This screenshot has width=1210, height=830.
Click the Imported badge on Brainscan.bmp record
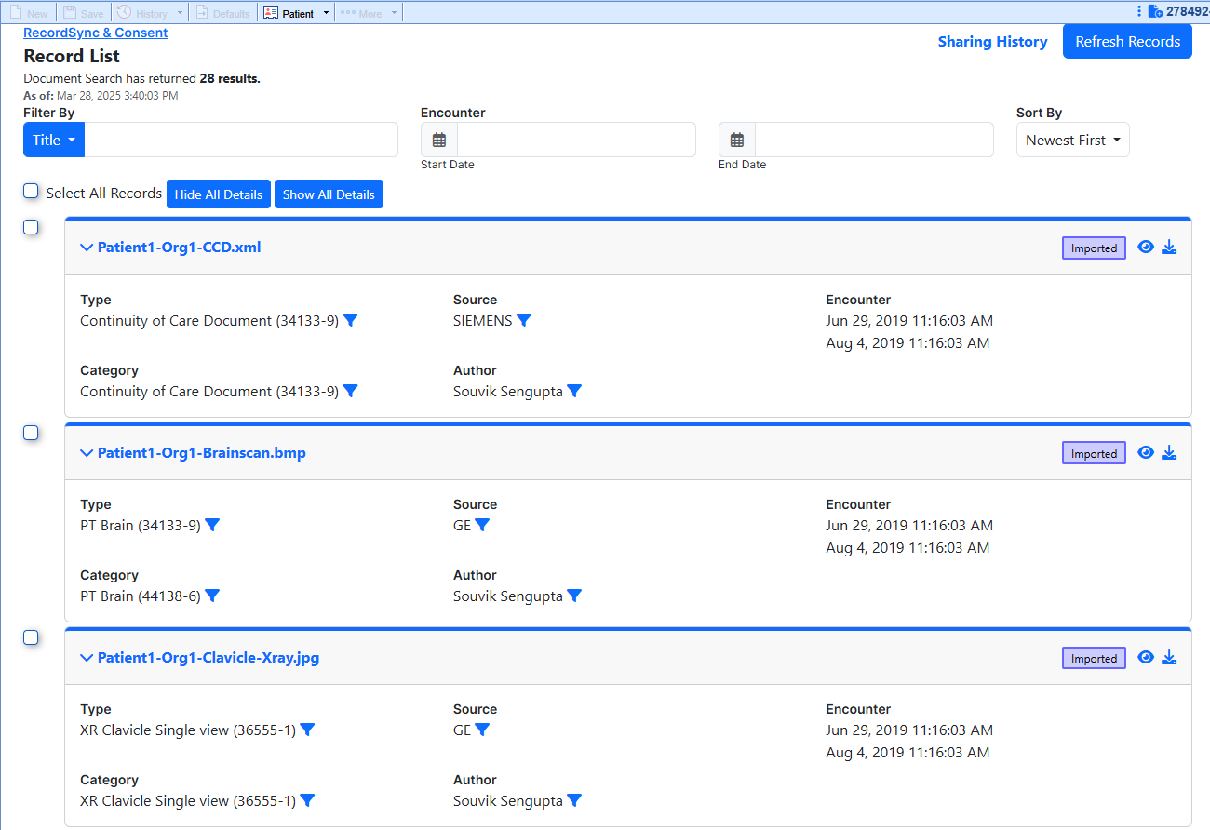[1094, 453]
